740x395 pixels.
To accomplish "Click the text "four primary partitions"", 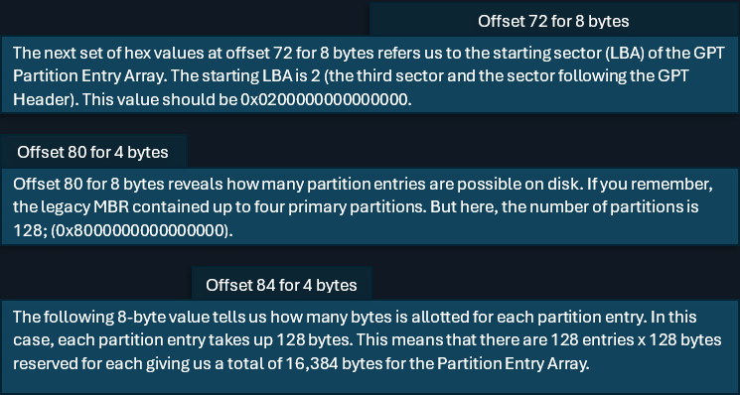I will tap(344, 206).
